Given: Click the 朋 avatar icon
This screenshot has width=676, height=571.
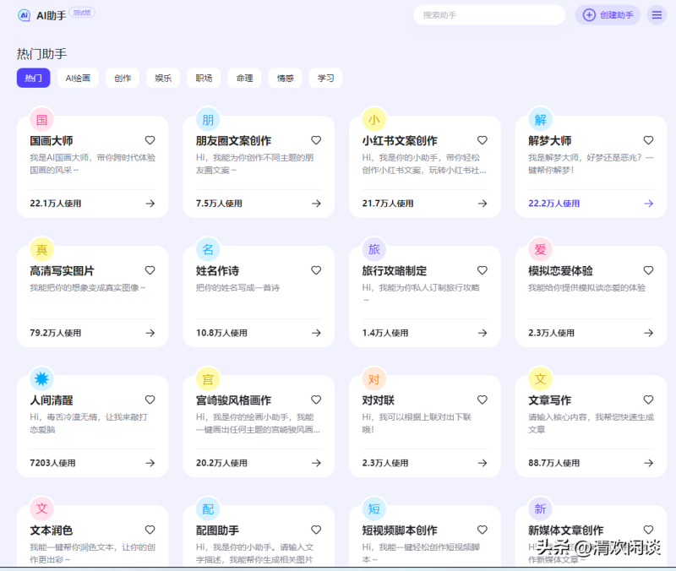Looking at the screenshot, I should click(x=208, y=119).
